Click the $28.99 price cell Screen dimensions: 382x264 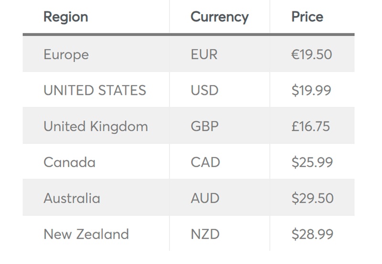click(x=312, y=234)
